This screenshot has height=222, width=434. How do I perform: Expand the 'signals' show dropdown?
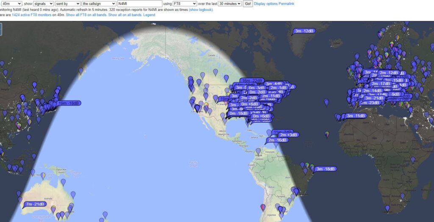point(44,3)
